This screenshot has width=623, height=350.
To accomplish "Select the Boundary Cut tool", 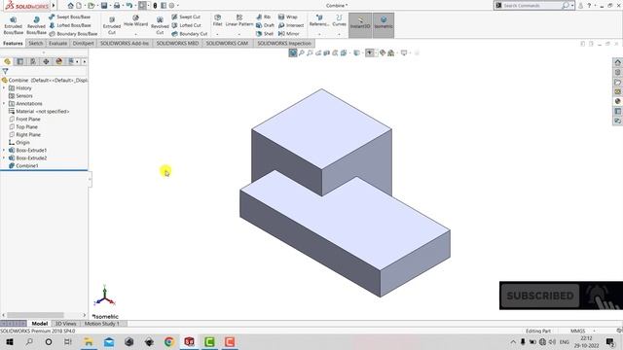I will click(x=189, y=34).
